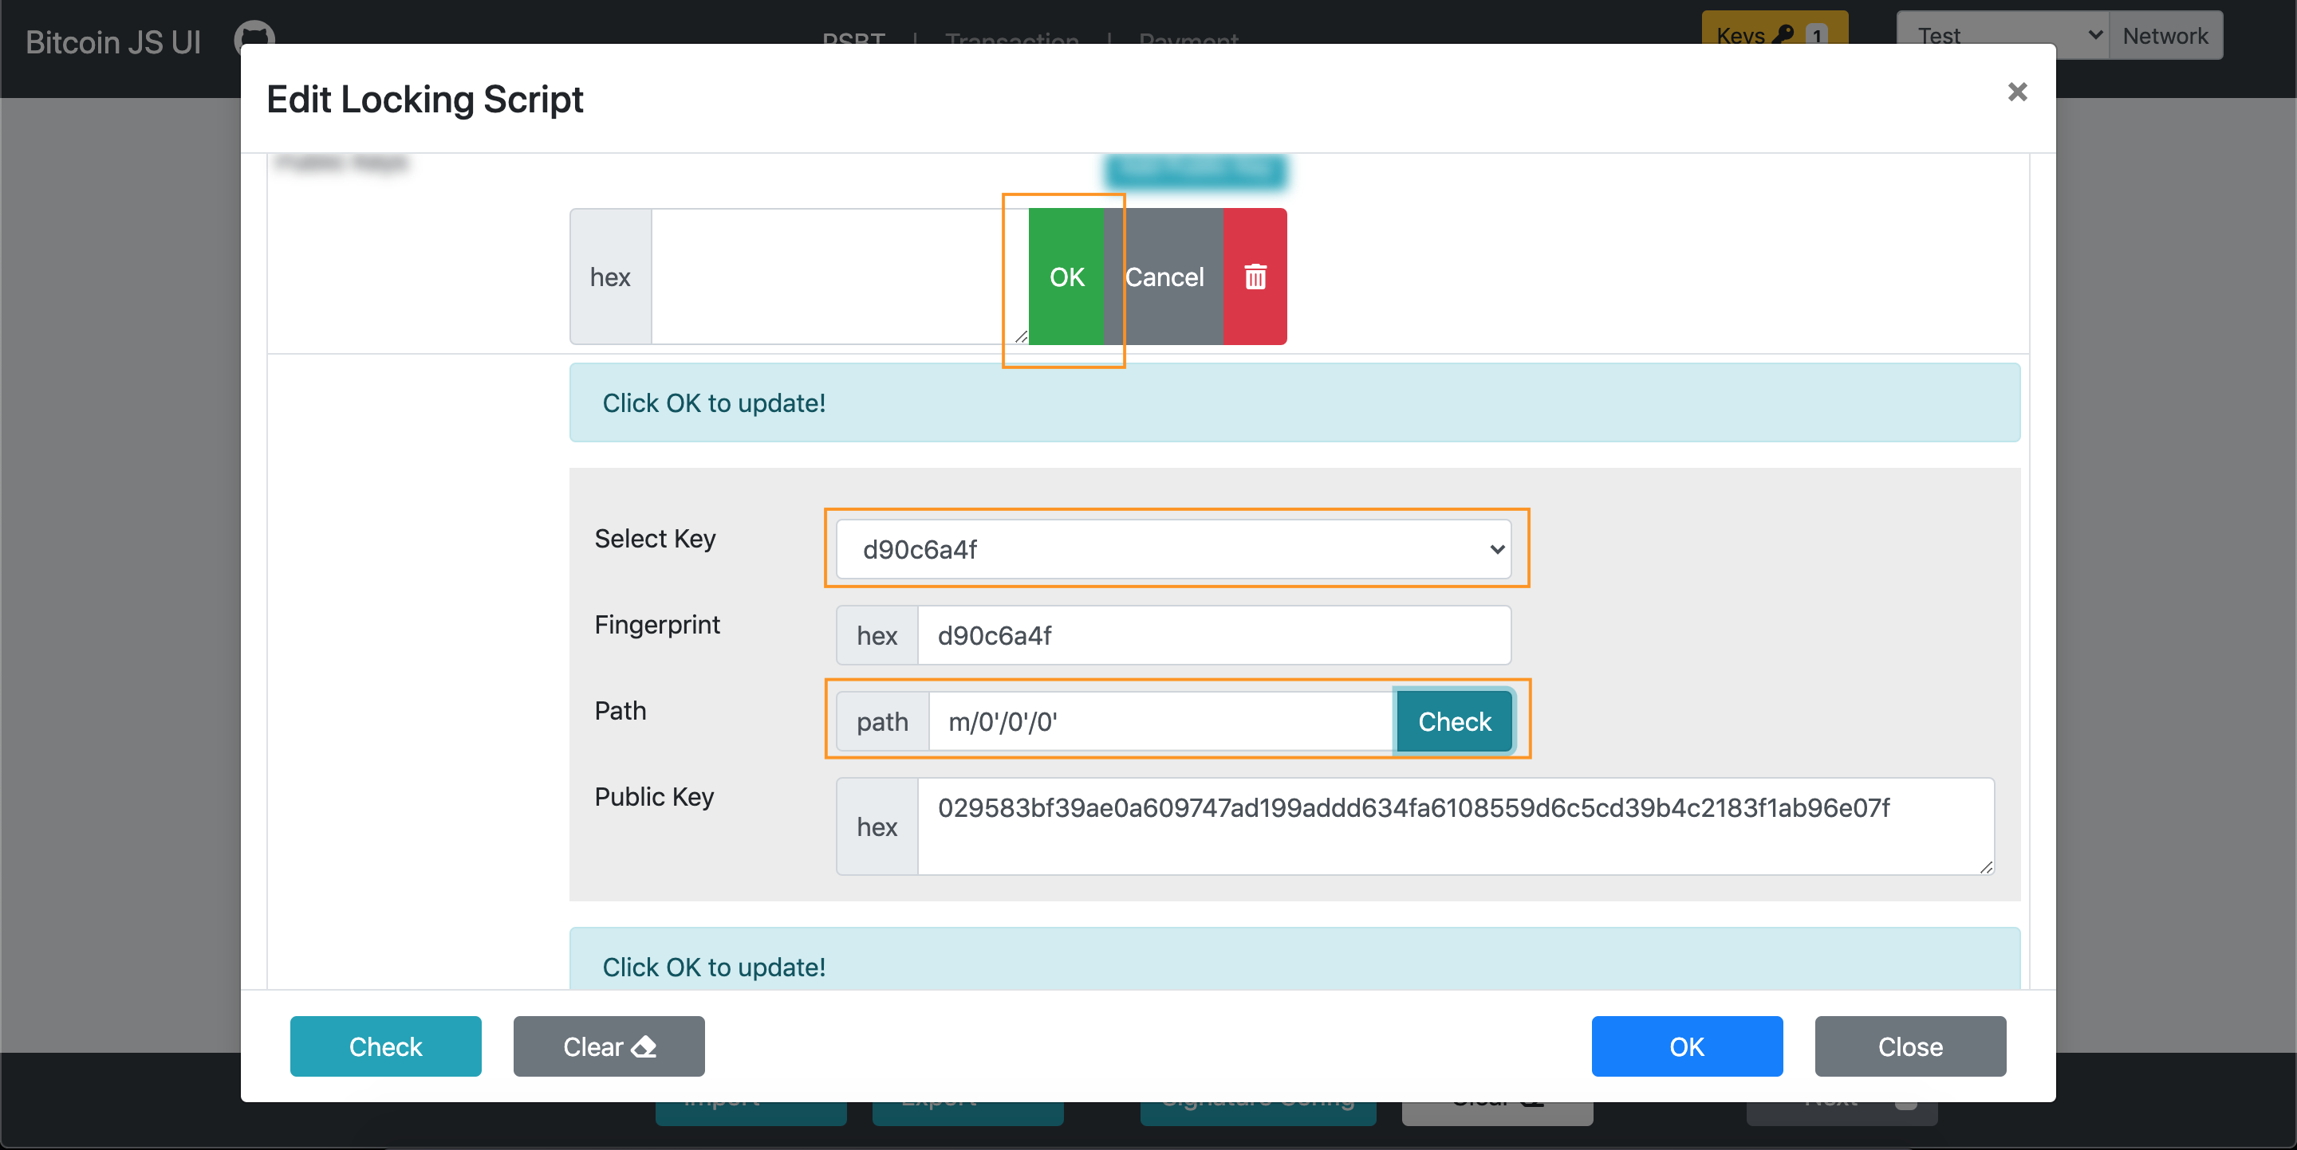This screenshot has height=1150, width=2297.
Task: Switch to the Transaction tab
Action: tap(1012, 39)
